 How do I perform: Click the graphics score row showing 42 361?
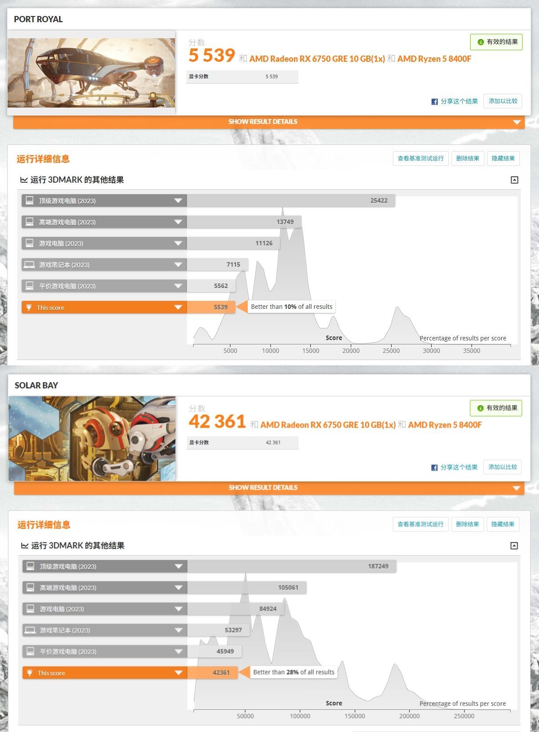point(242,443)
